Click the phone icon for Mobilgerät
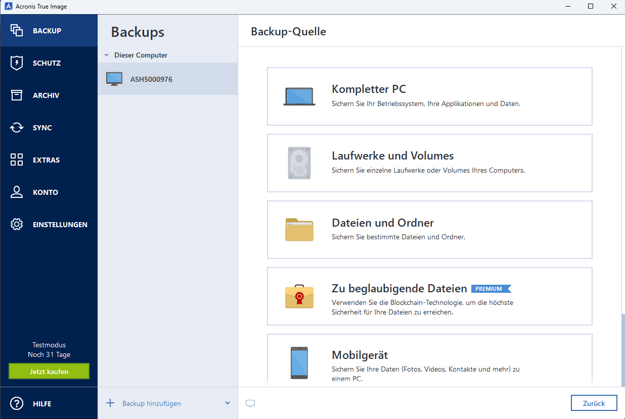Screen dimensions: 625x419 (x=299, y=362)
